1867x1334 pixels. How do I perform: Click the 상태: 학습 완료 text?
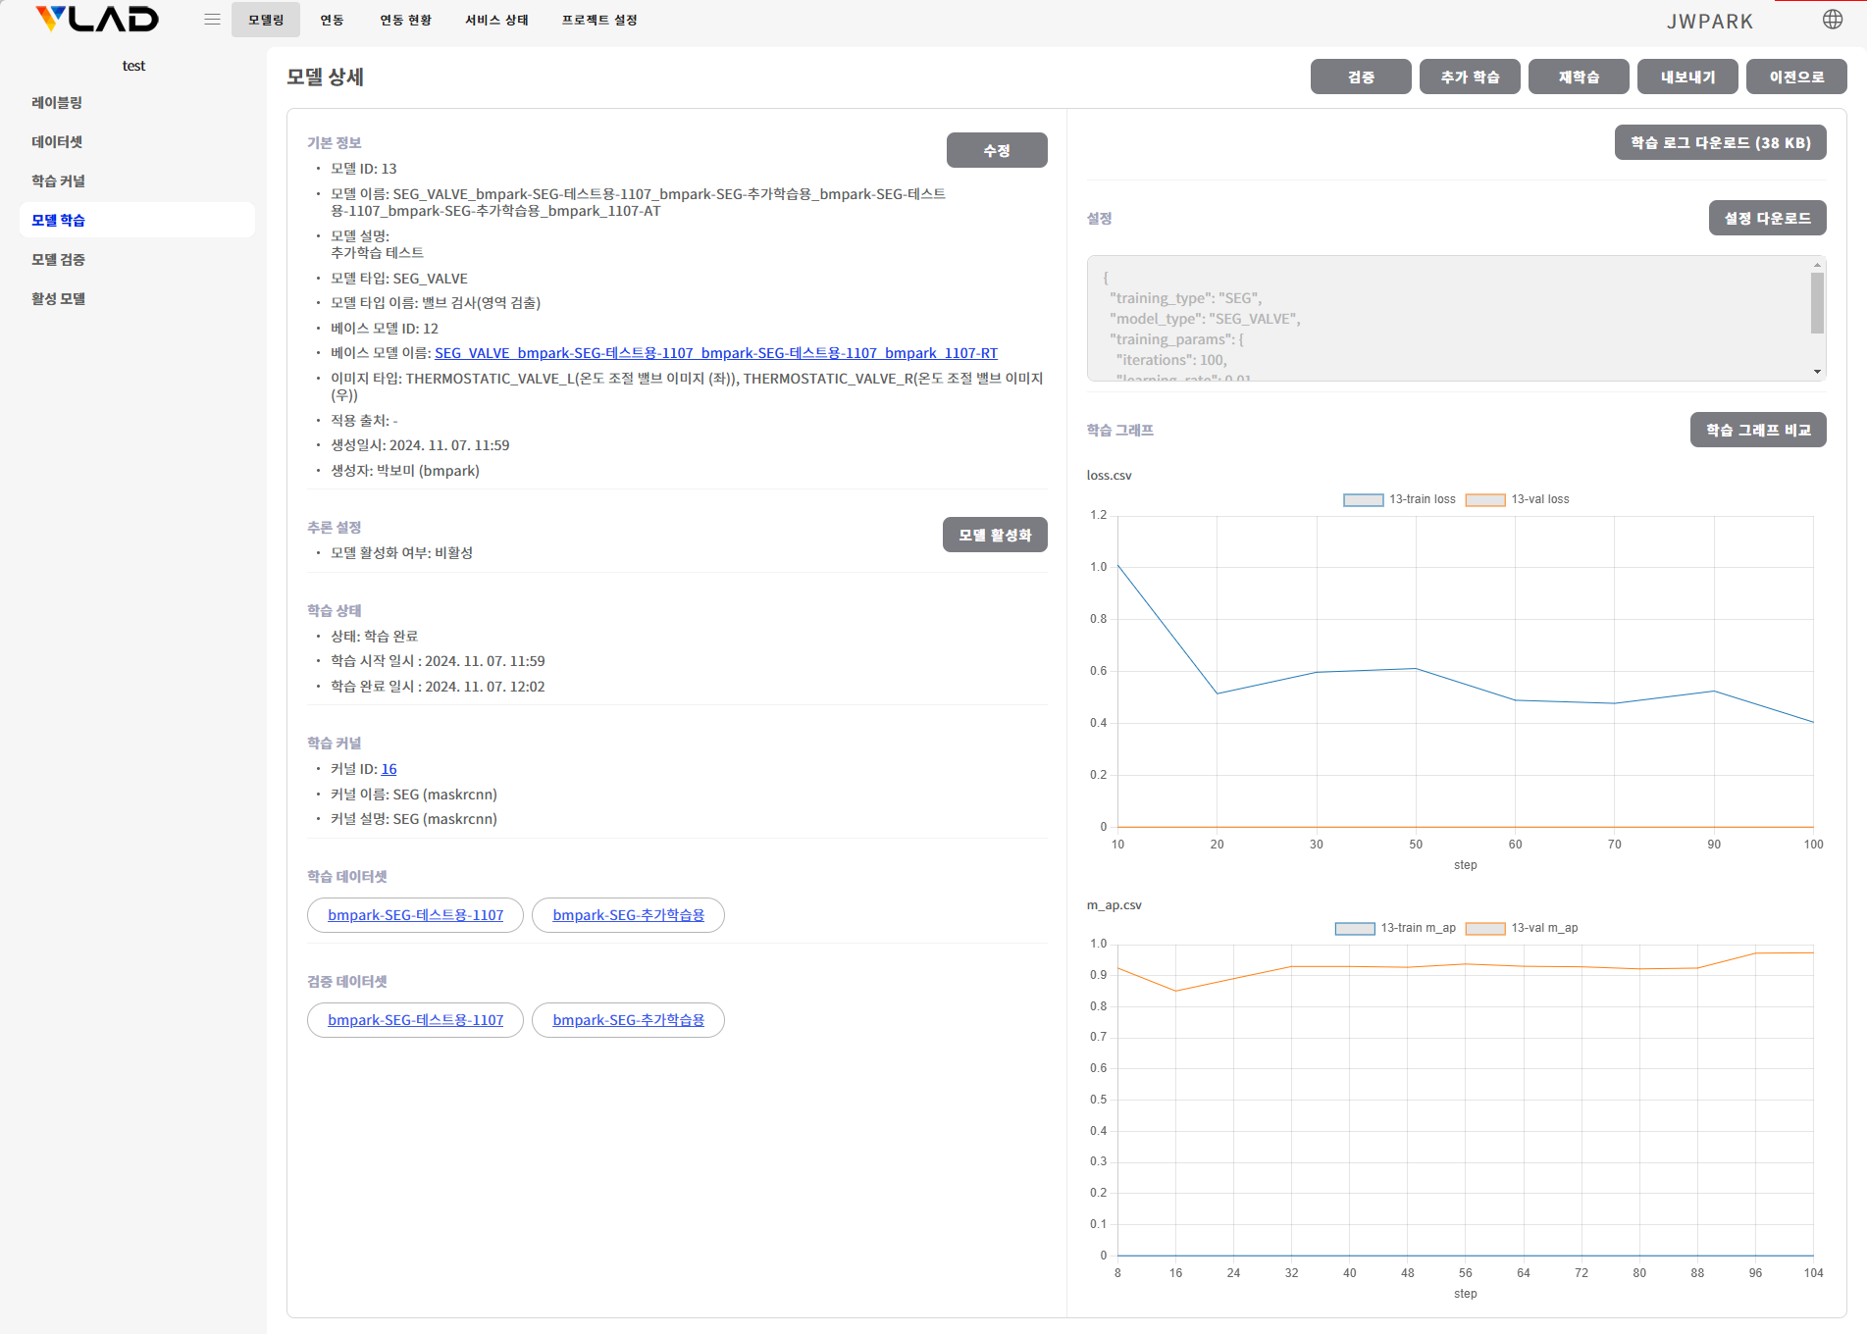(374, 637)
